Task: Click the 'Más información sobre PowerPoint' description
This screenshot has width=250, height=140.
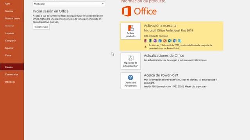Action: pyautogui.click(x=180, y=81)
